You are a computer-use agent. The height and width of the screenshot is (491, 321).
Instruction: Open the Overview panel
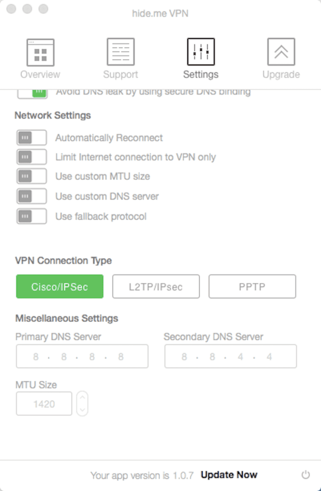[x=40, y=56]
